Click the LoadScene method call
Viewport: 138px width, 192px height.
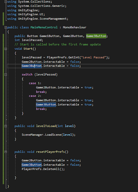click(x=53, y=135)
